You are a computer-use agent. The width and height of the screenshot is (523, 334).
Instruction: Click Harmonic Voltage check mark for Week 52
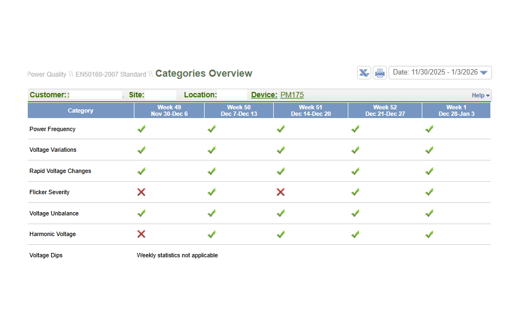pyautogui.click(x=355, y=234)
